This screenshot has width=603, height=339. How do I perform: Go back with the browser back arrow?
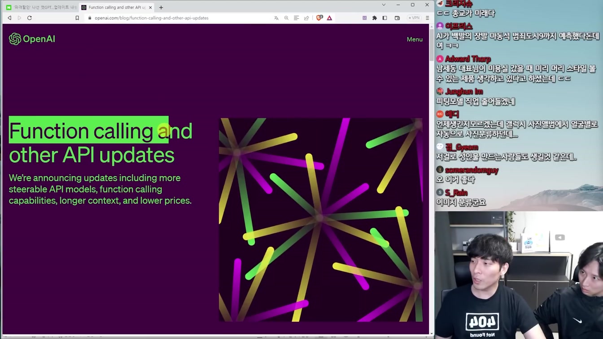[x=9, y=18]
